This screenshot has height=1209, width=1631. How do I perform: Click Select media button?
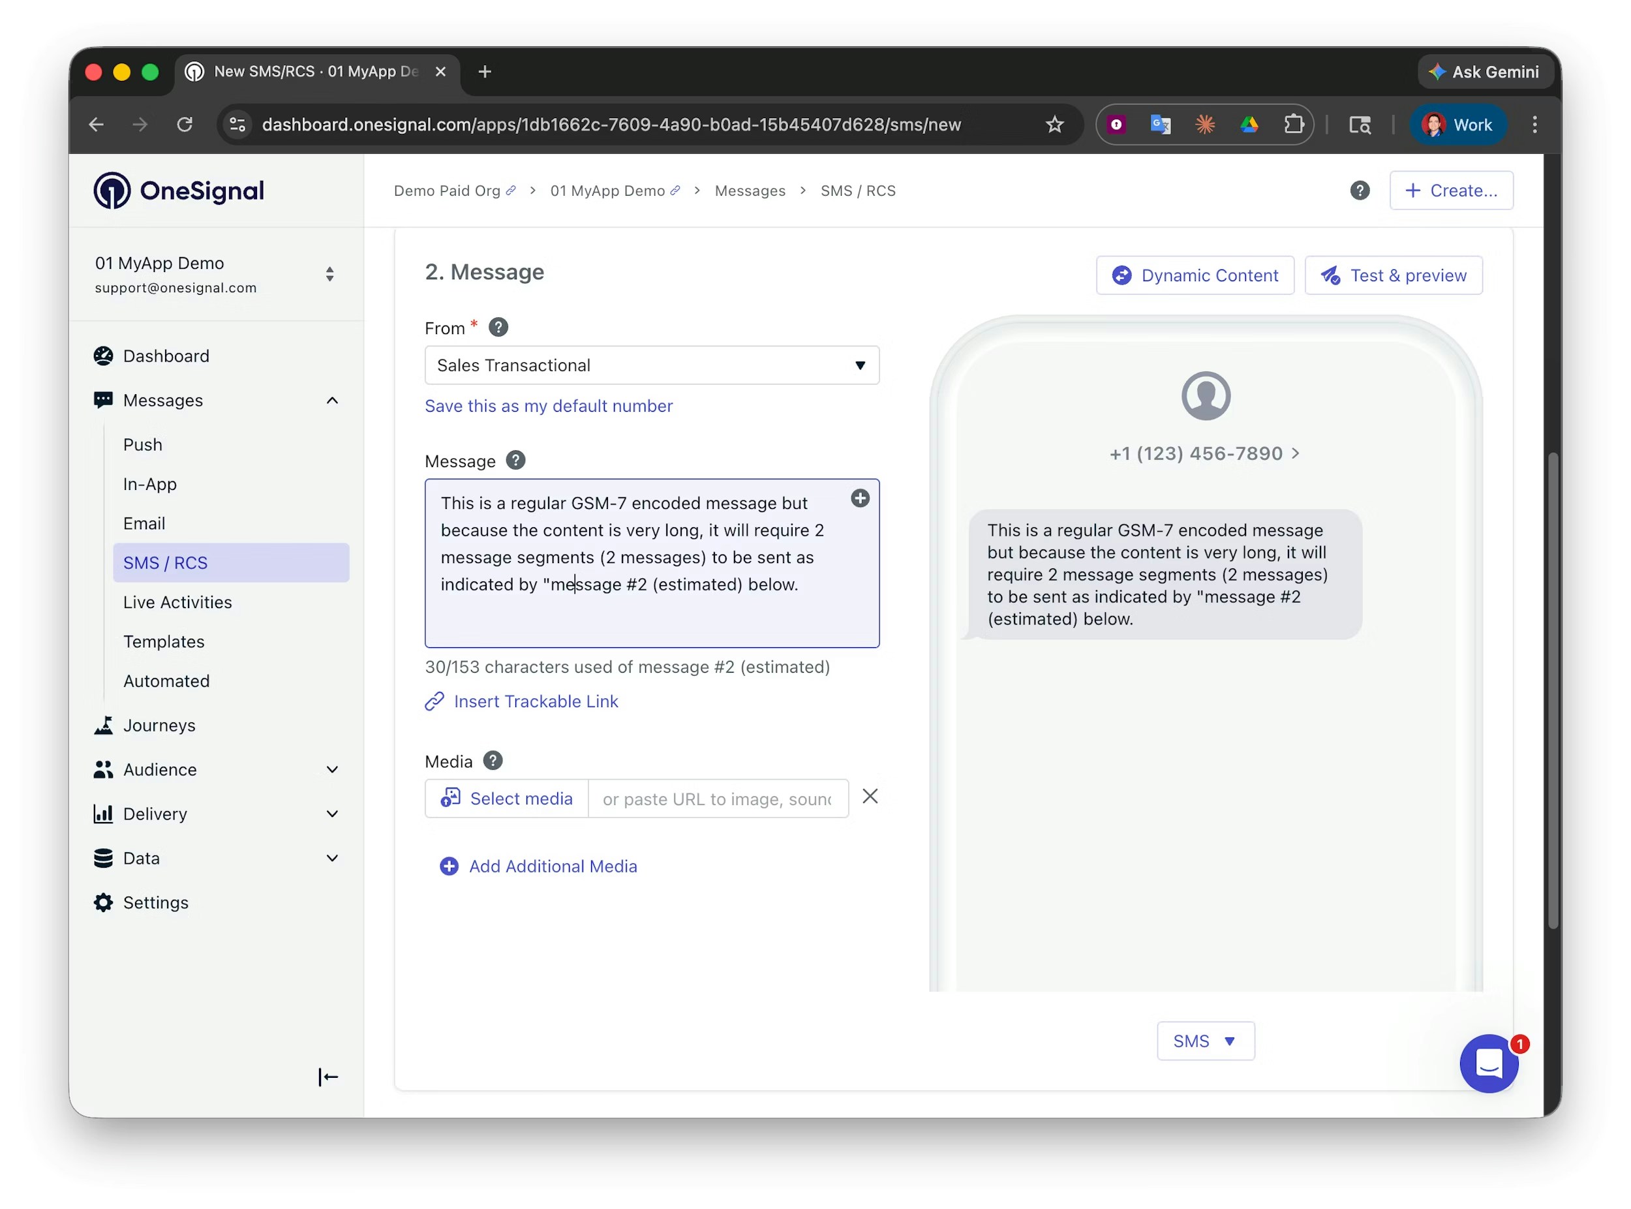(506, 799)
